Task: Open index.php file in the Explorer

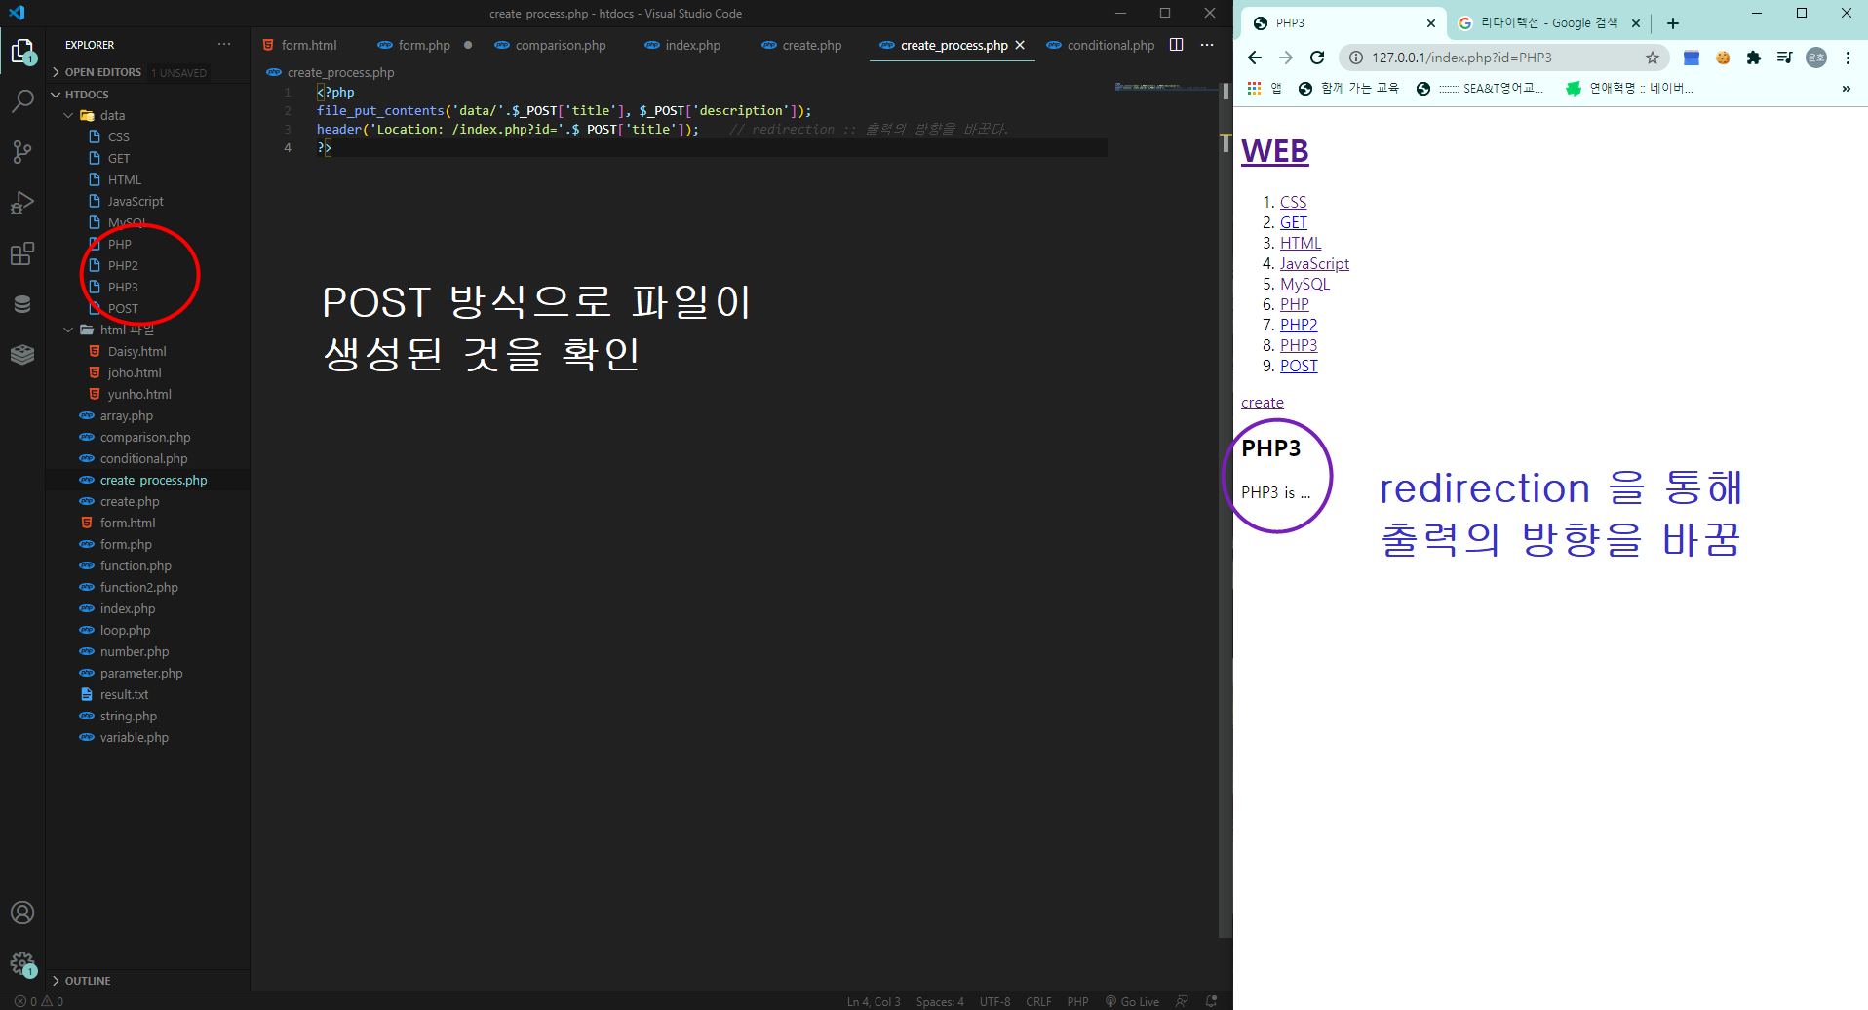Action: pyautogui.click(x=126, y=608)
